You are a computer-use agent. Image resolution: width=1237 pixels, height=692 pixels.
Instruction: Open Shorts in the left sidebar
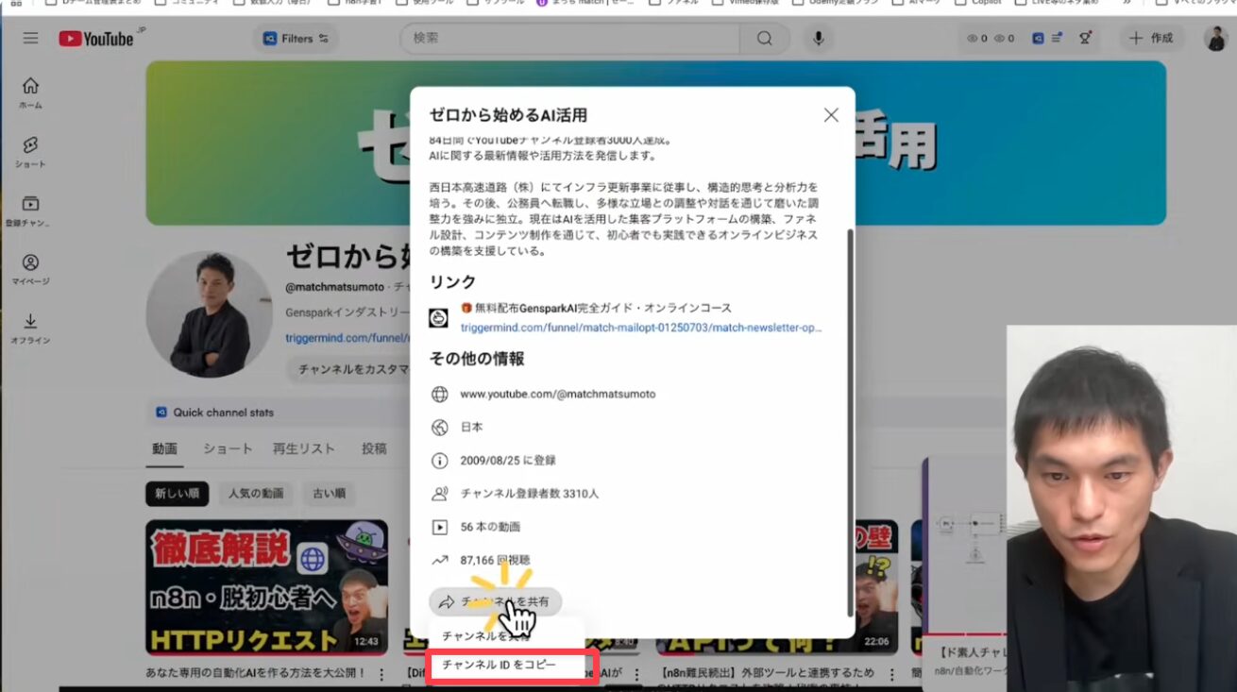click(x=30, y=151)
